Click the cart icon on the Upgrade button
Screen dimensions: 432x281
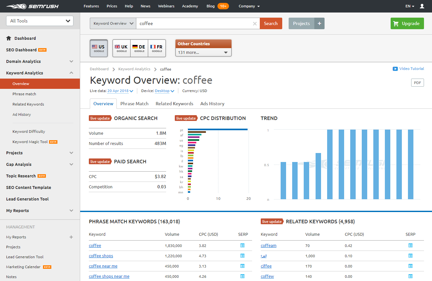click(x=396, y=23)
